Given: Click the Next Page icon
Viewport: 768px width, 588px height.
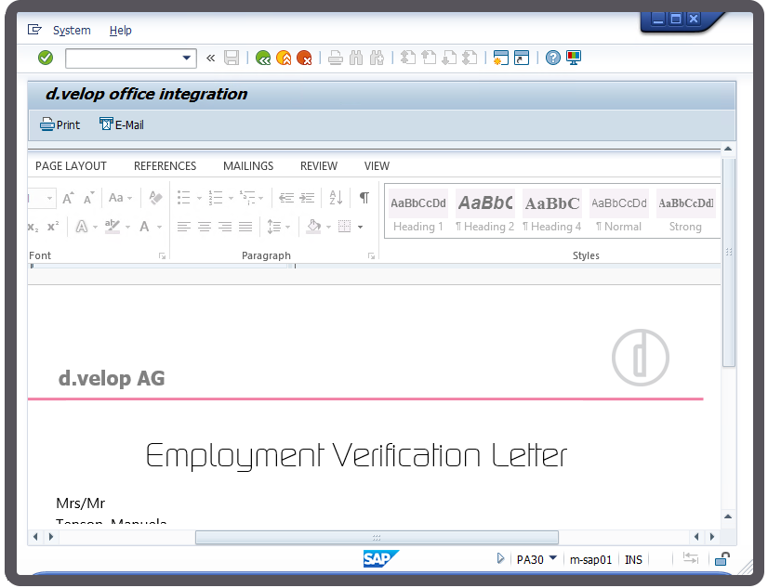Looking at the screenshot, I should click(449, 58).
